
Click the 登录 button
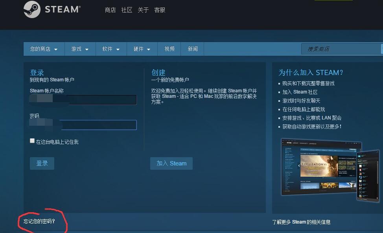pyautogui.click(x=42, y=163)
